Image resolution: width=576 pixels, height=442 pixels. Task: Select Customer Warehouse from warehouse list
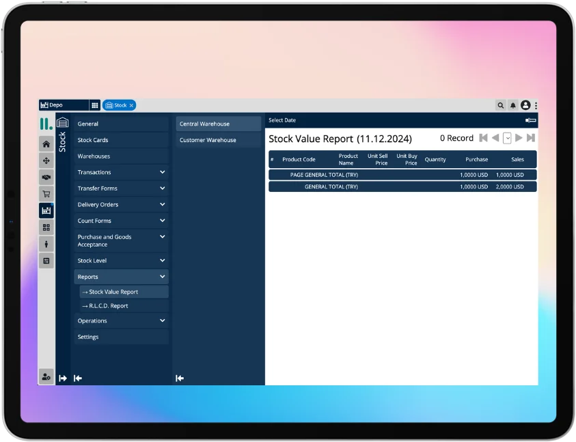205,139
